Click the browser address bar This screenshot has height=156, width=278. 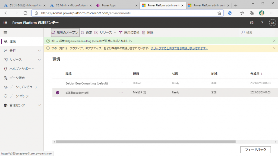(x=128, y=13)
